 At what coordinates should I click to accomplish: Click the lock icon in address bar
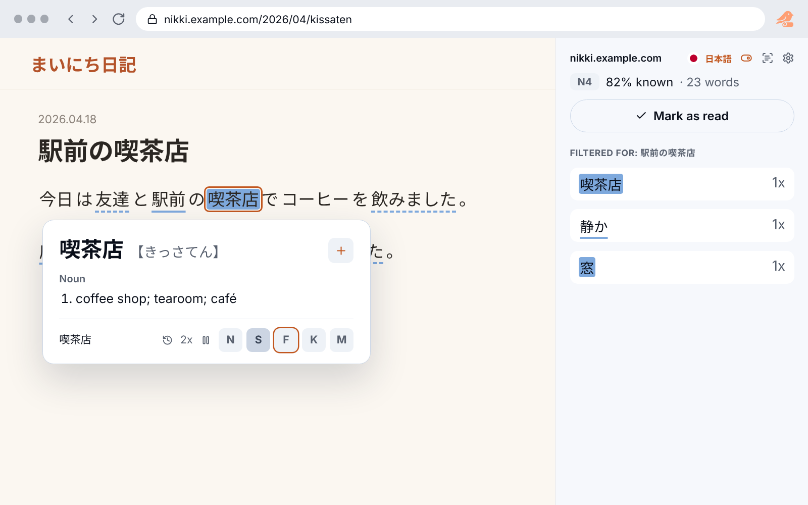(x=152, y=19)
